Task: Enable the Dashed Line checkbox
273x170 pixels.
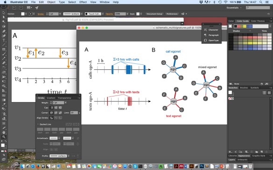Action: [38, 124]
